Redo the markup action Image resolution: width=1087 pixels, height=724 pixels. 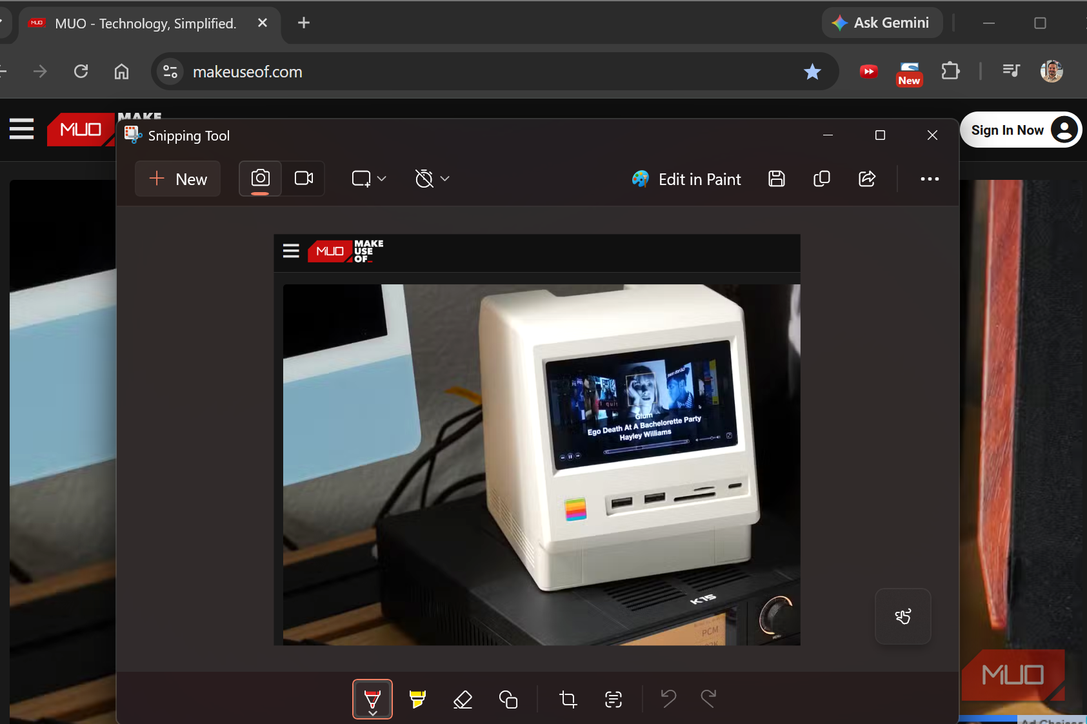(708, 698)
